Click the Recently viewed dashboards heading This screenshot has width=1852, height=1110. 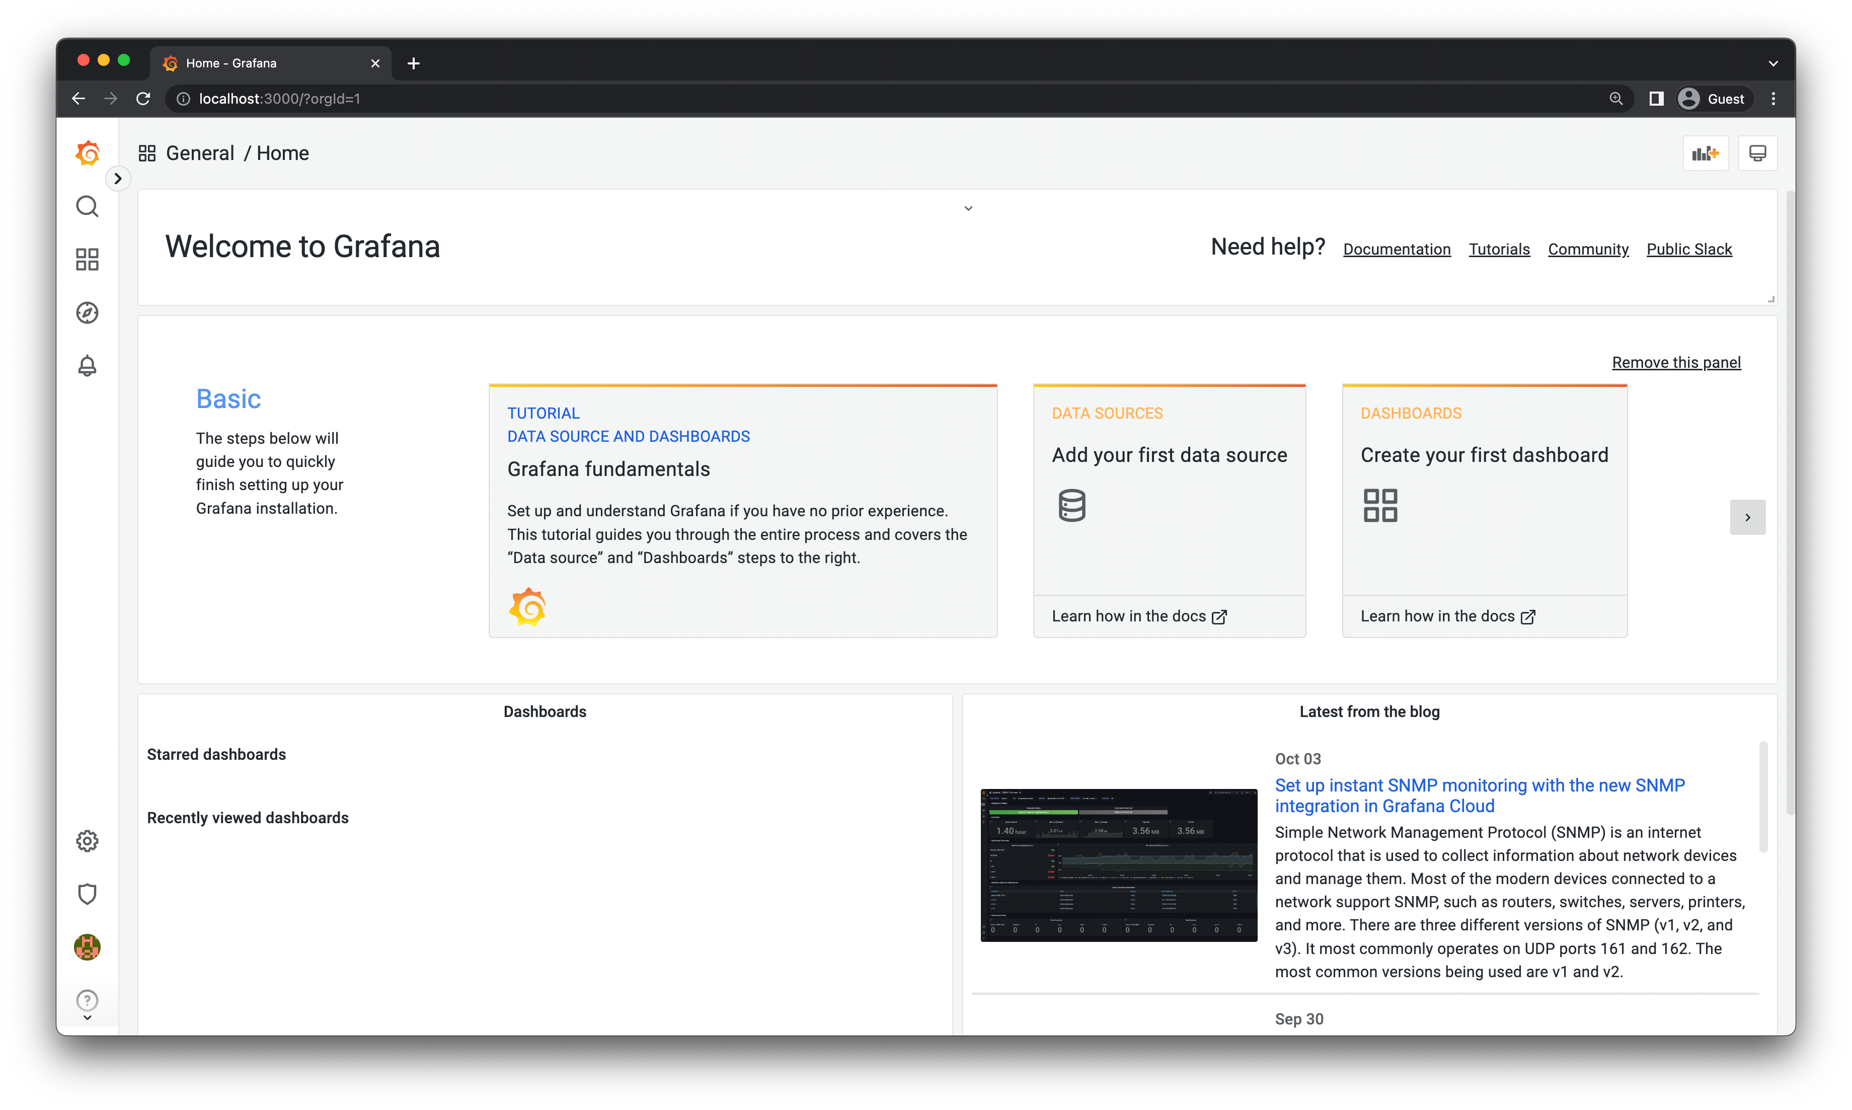point(248,818)
